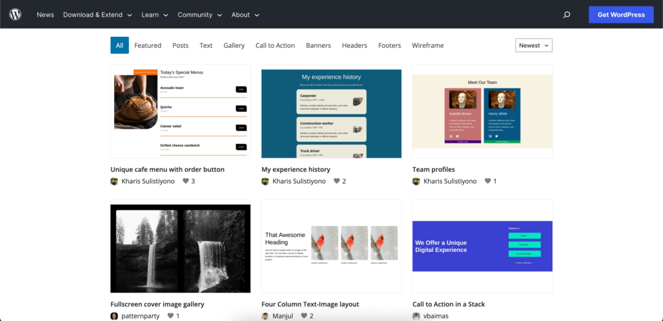Open News in top navigation
The image size is (663, 321).
tap(45, 15)
